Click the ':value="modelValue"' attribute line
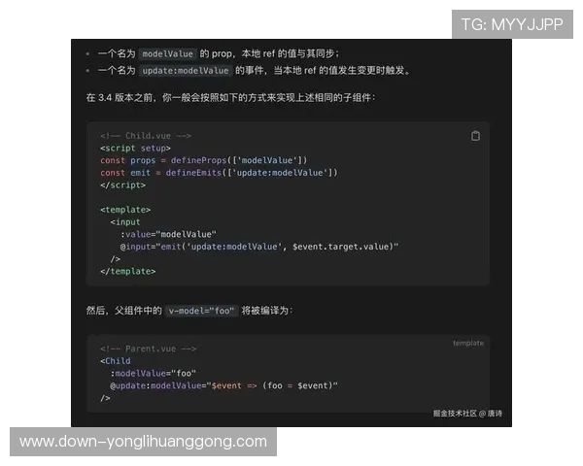The height and width of the screenshot is (466, 583). tap(168, 234)
